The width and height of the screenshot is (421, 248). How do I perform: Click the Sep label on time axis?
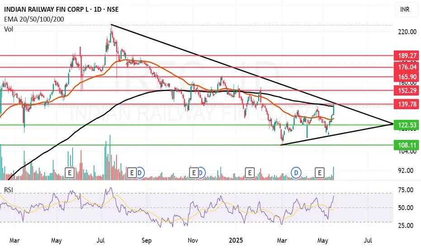pos(147,240)
